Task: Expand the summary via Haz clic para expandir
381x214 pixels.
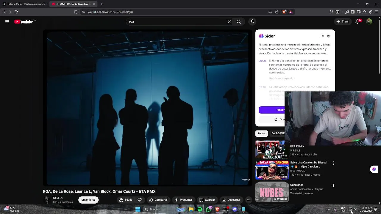Action: tap(282, 78)
